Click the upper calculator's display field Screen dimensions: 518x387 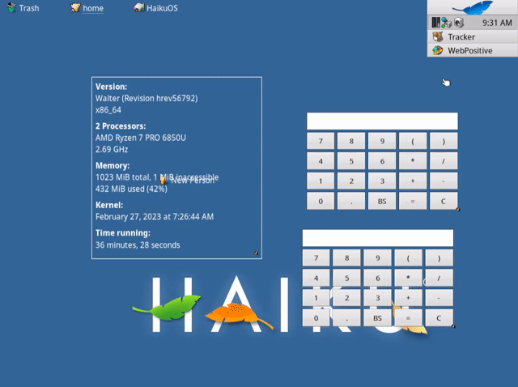(382, 121)
